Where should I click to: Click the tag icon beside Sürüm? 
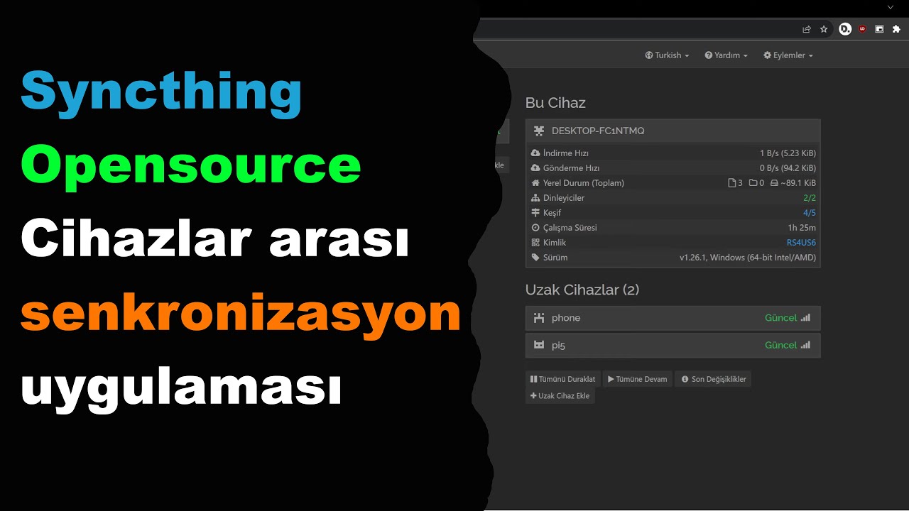click(535, 258)
